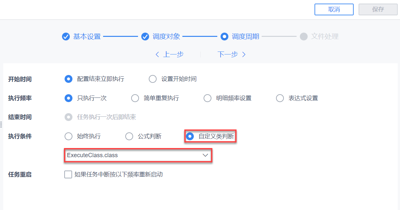
Task: Click the 调度对象 step checkmark icon
Action: point(145,37)
